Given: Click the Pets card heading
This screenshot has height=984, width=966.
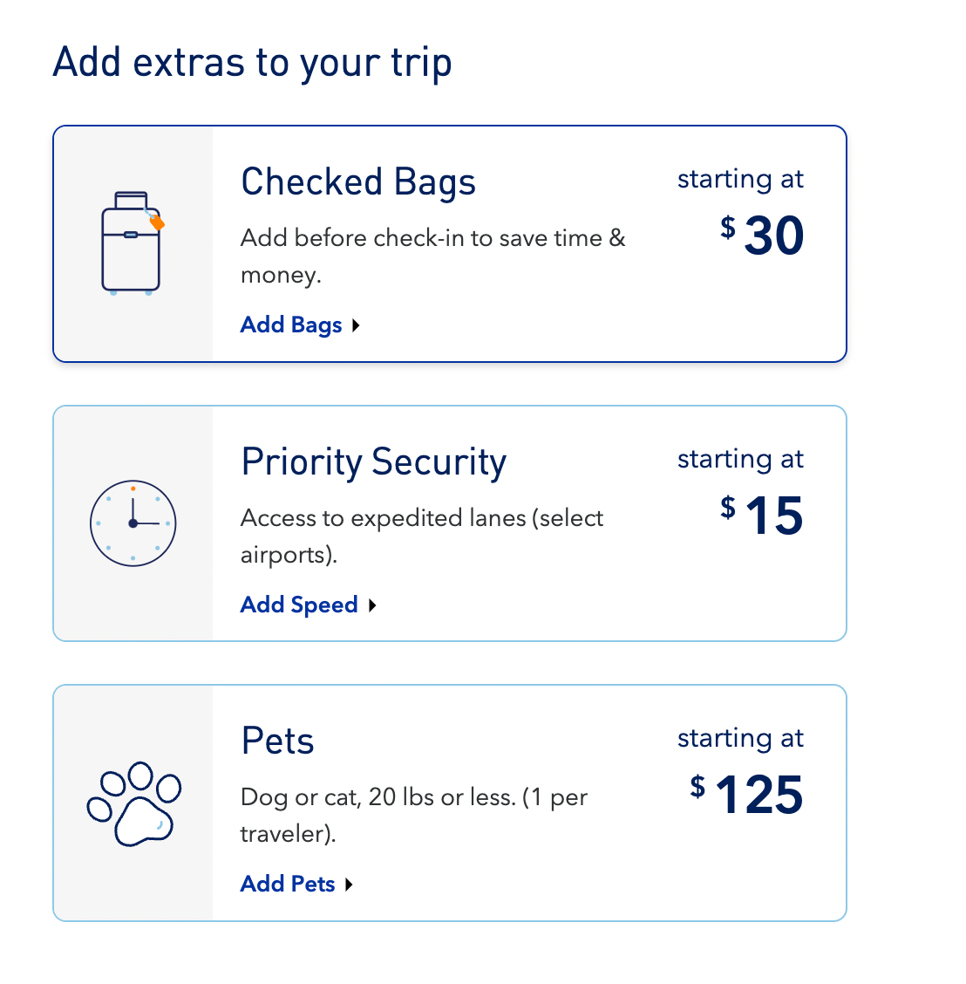Looking at the screenshot, I should (277, 741).
